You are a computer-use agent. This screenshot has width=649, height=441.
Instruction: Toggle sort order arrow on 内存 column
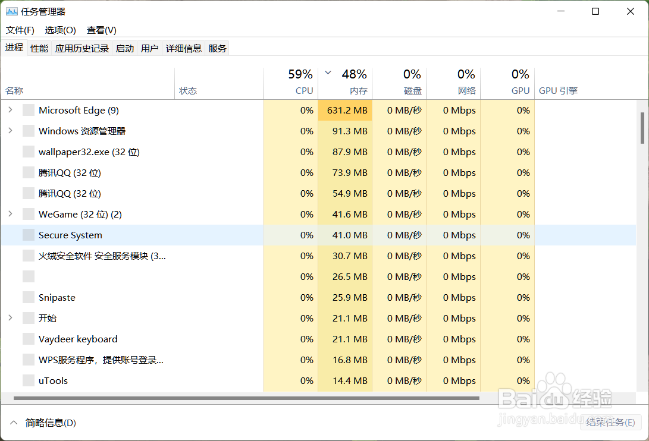(328, 73)
